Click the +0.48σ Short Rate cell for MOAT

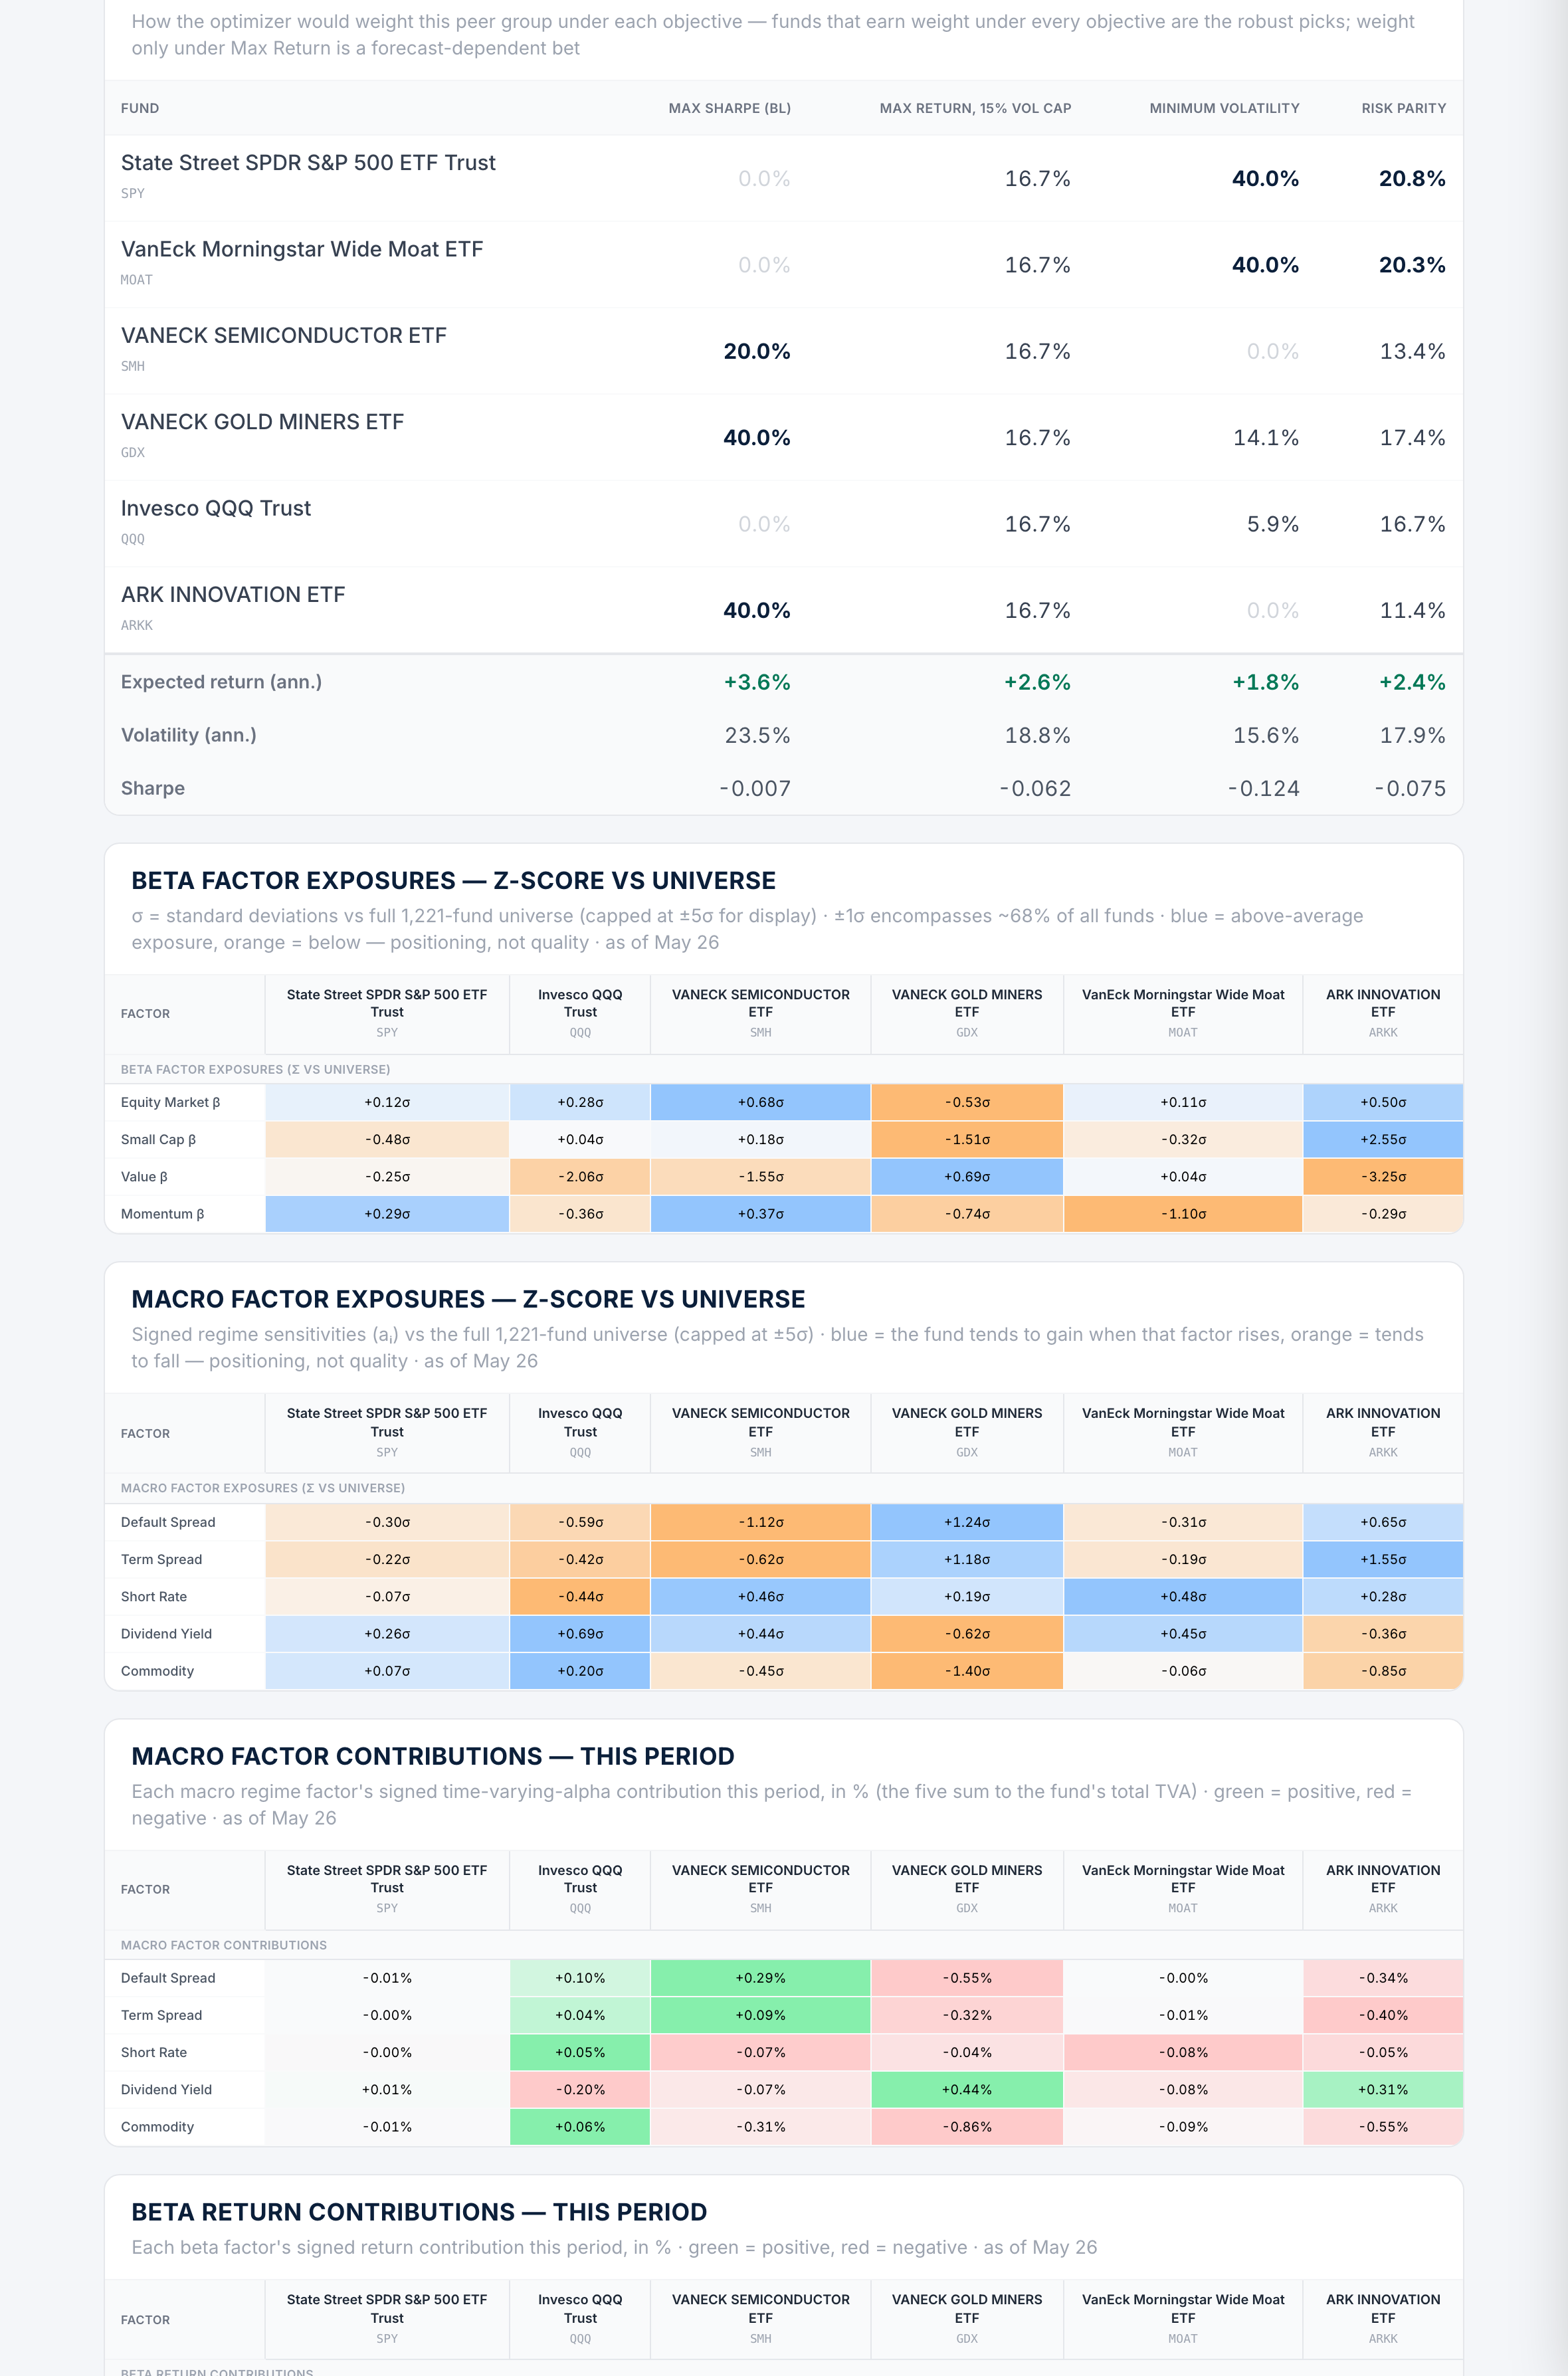(x=1183, y=1597)
